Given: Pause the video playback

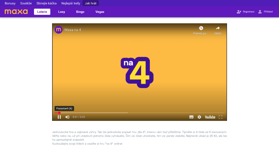Looking at the screenshot, I should (x=59, y=117).
